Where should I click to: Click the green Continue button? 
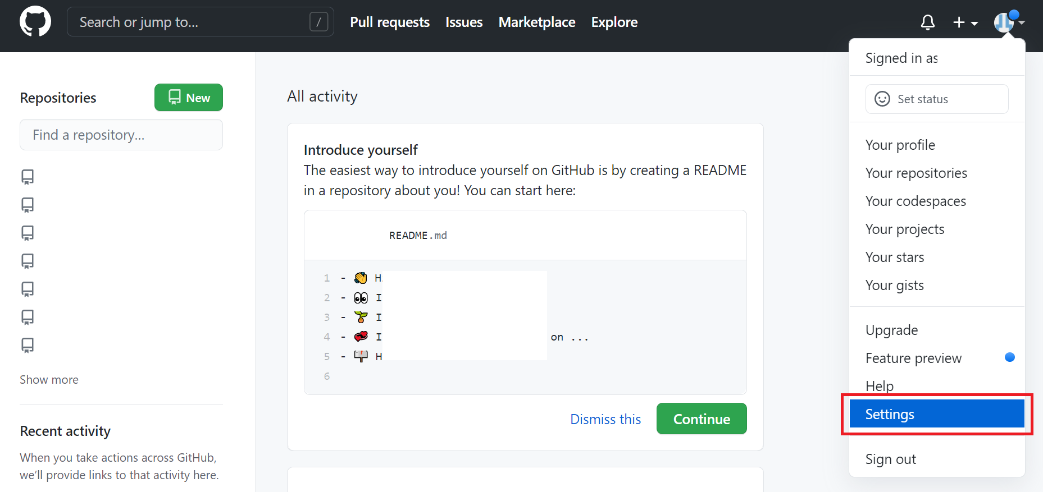[702, 419]
